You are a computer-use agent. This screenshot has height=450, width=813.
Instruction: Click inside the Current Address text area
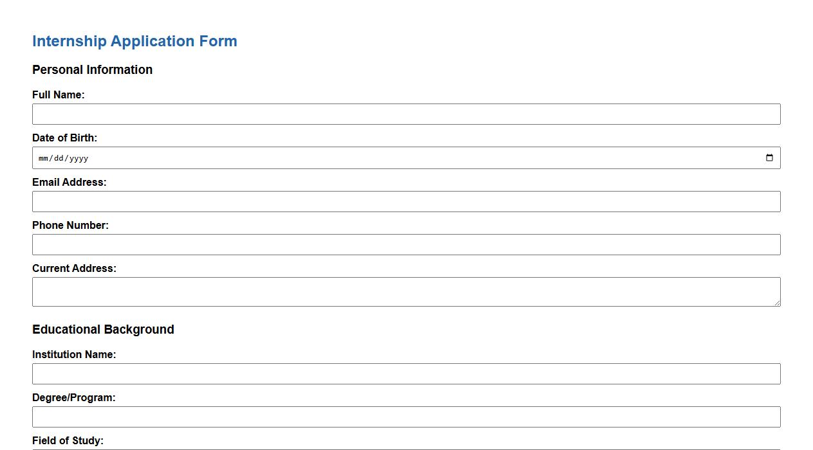pos(406,289)
